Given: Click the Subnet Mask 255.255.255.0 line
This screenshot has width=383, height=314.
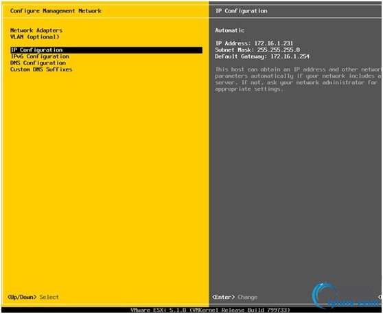Looking at the screenshot, I should tap(257, 50).
